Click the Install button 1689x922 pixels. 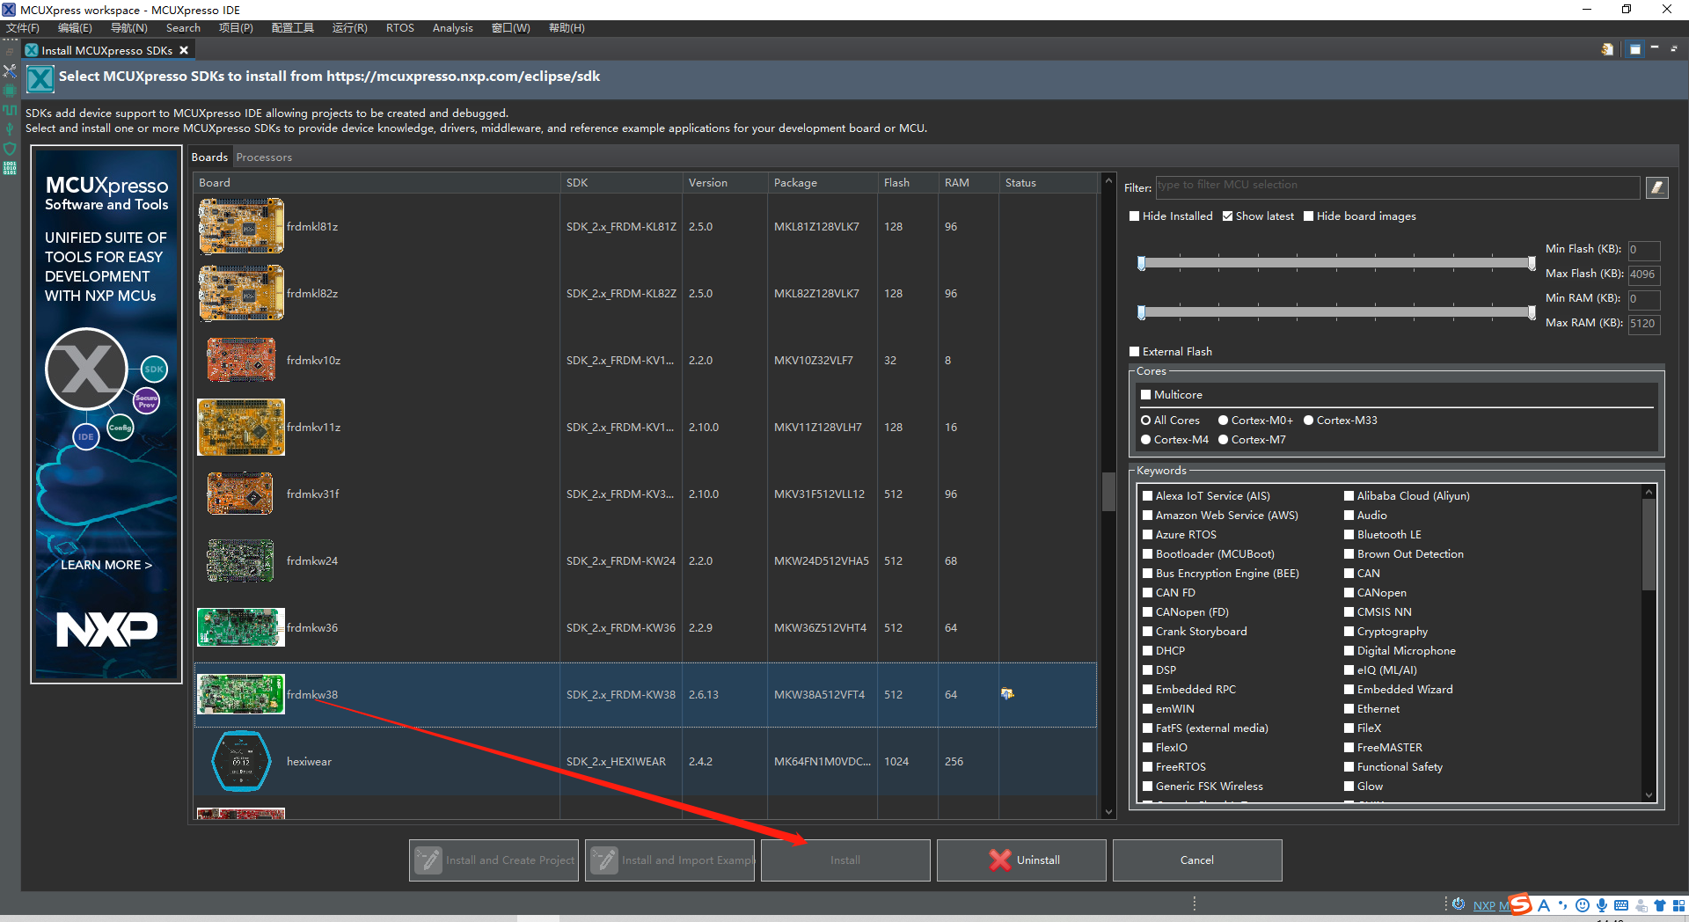845,860
